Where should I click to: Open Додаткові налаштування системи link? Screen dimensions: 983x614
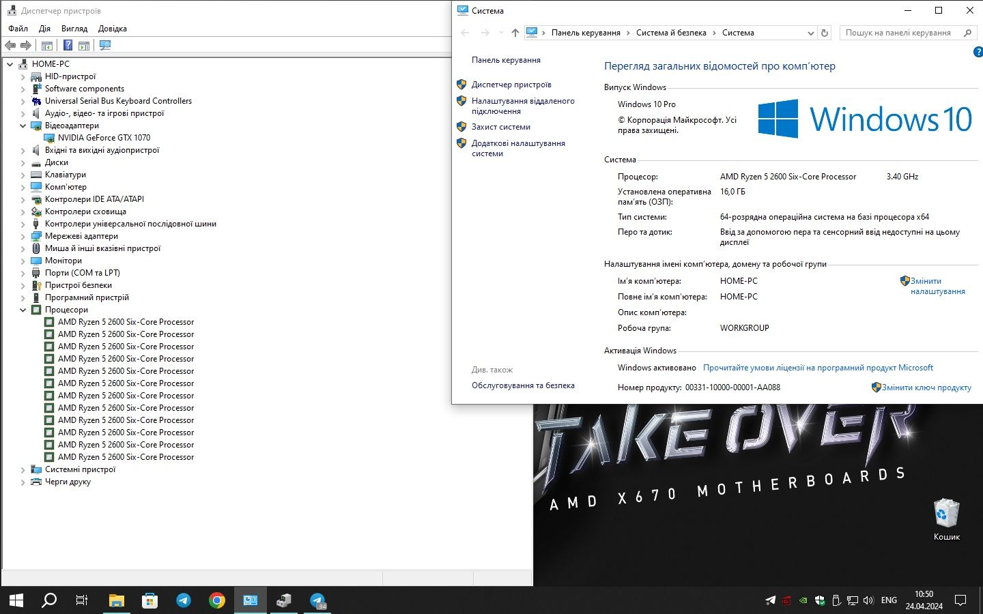coord(518,148)
